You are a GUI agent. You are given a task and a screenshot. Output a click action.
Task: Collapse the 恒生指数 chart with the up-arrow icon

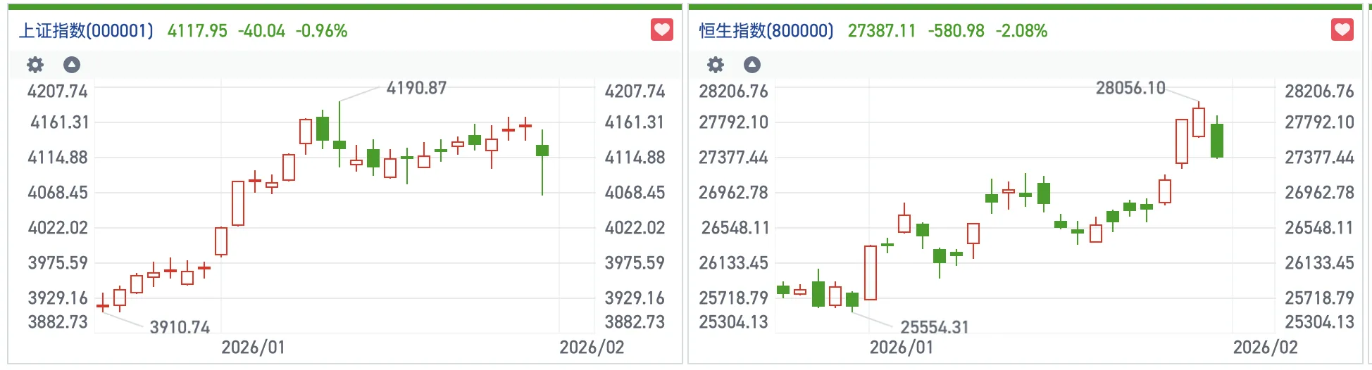(x=752, y=65)
